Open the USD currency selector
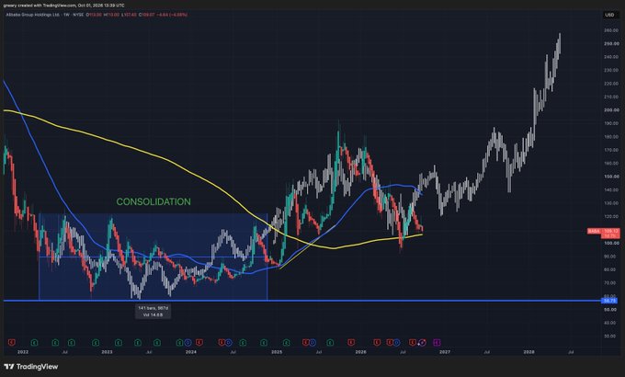This screenshot has height=377, width=625. coord(609,15)
